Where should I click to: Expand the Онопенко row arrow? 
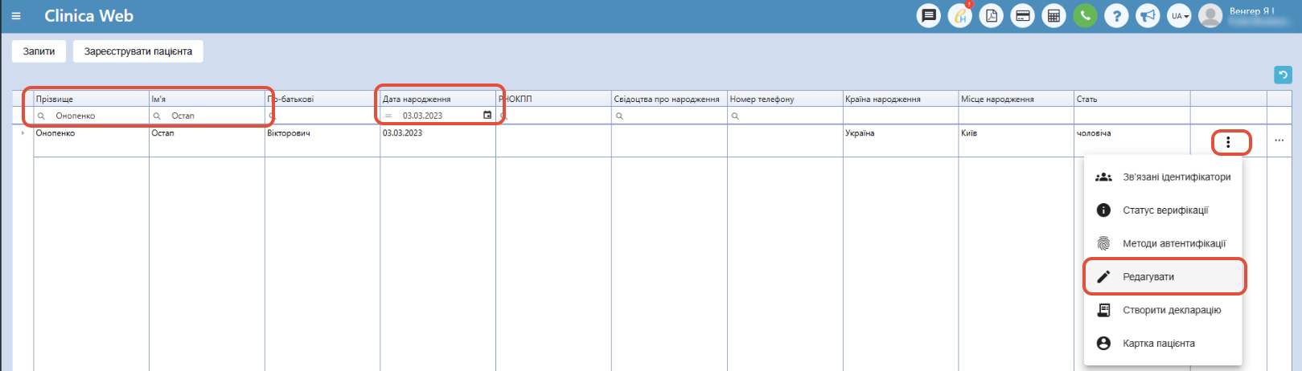coord(23,133)
